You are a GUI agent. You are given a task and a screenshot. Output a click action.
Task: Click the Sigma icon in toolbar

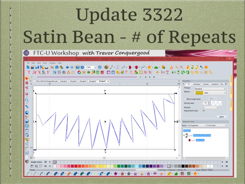[118, 67]
